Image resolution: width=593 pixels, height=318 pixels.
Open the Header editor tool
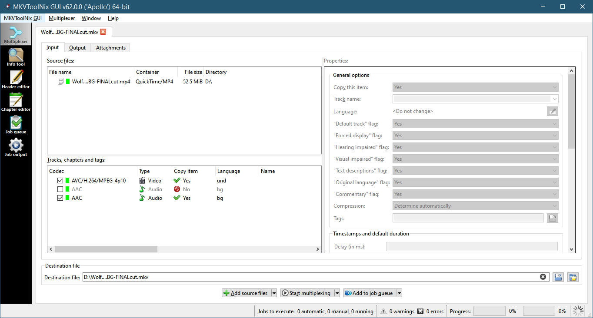[x=16, y=79]
